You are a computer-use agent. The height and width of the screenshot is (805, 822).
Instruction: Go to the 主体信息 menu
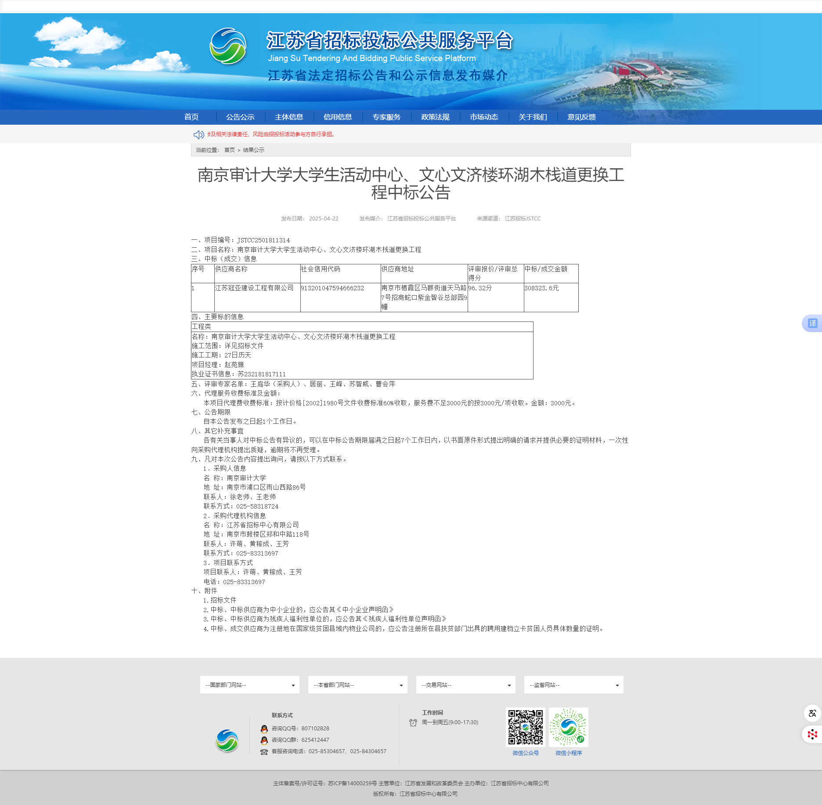(x=289, y=117)
